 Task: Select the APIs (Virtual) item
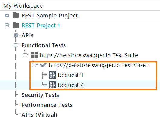(39, 115)
